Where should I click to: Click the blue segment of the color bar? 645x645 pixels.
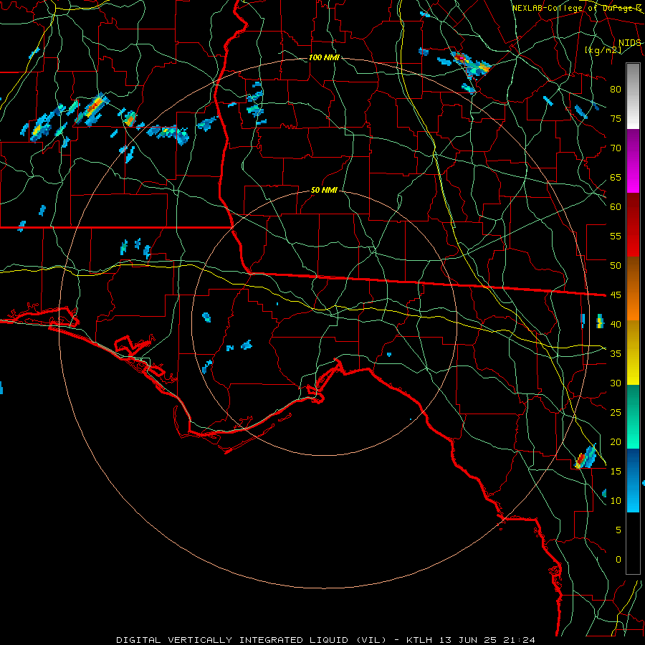(633, 480)
